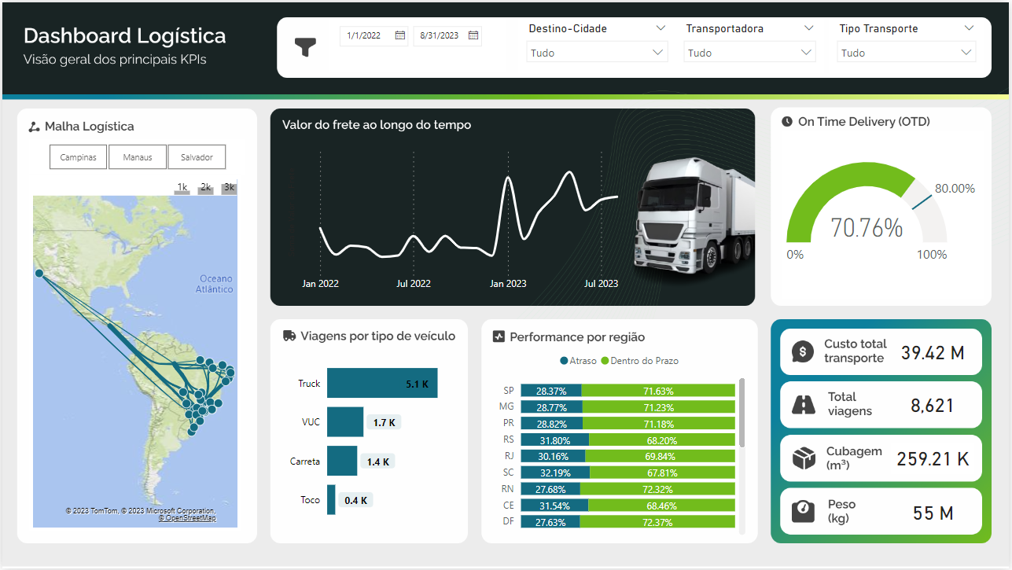Click the route icon beside Malha Logística title

pyautogui.click(x=35, y=127)
